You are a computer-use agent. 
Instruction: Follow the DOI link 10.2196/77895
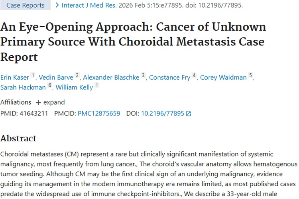click(163, 113)
